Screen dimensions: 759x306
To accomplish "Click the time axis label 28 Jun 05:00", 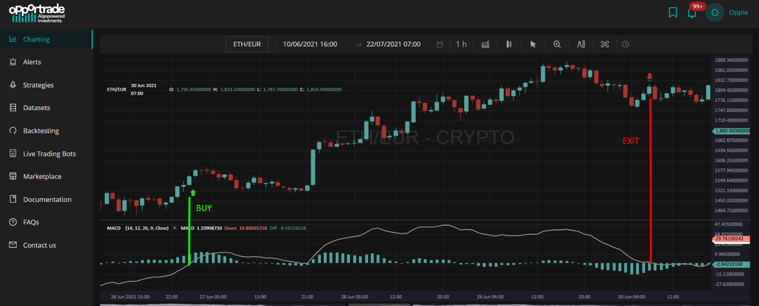I will tap(355, 297).
